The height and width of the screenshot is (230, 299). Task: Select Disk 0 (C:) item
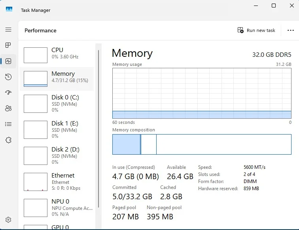coord(57,104)
